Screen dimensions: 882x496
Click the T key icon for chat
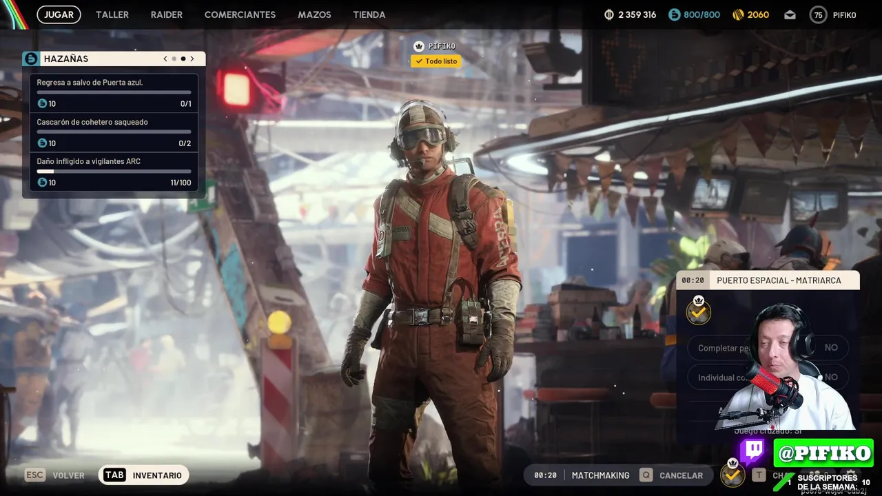(759, 475)
